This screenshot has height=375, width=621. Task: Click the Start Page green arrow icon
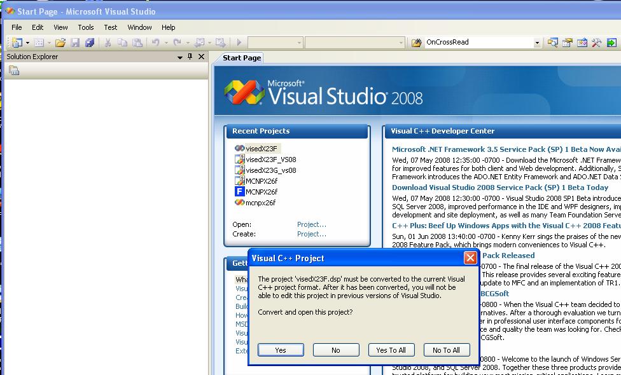(611, 43)
